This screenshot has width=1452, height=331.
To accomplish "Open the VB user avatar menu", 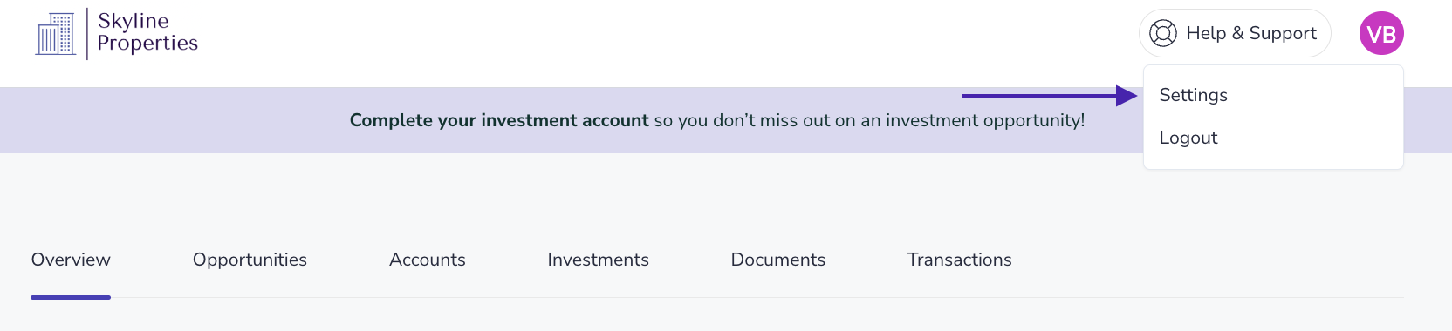I will point(1381,33).
